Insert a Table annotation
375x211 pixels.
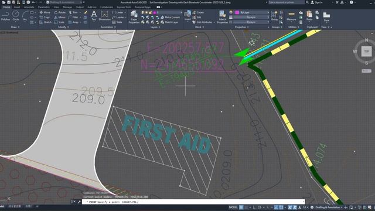117,22
